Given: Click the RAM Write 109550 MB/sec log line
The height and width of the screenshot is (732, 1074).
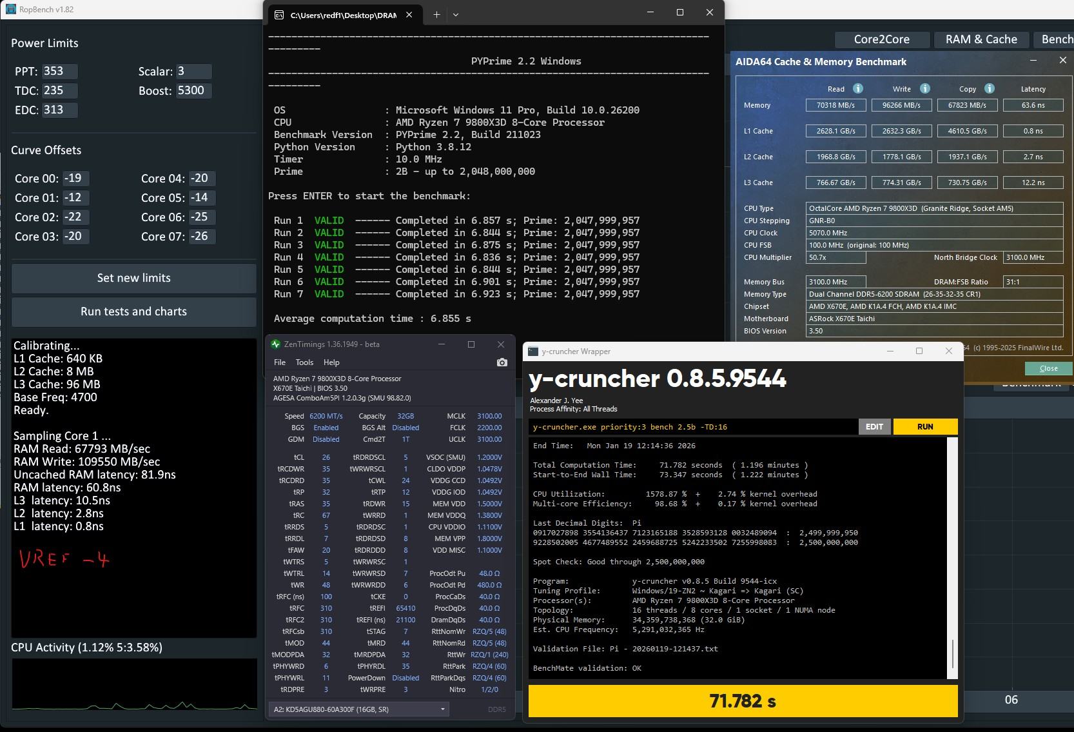Looking at the screenshot, I should tap(87, 462).
